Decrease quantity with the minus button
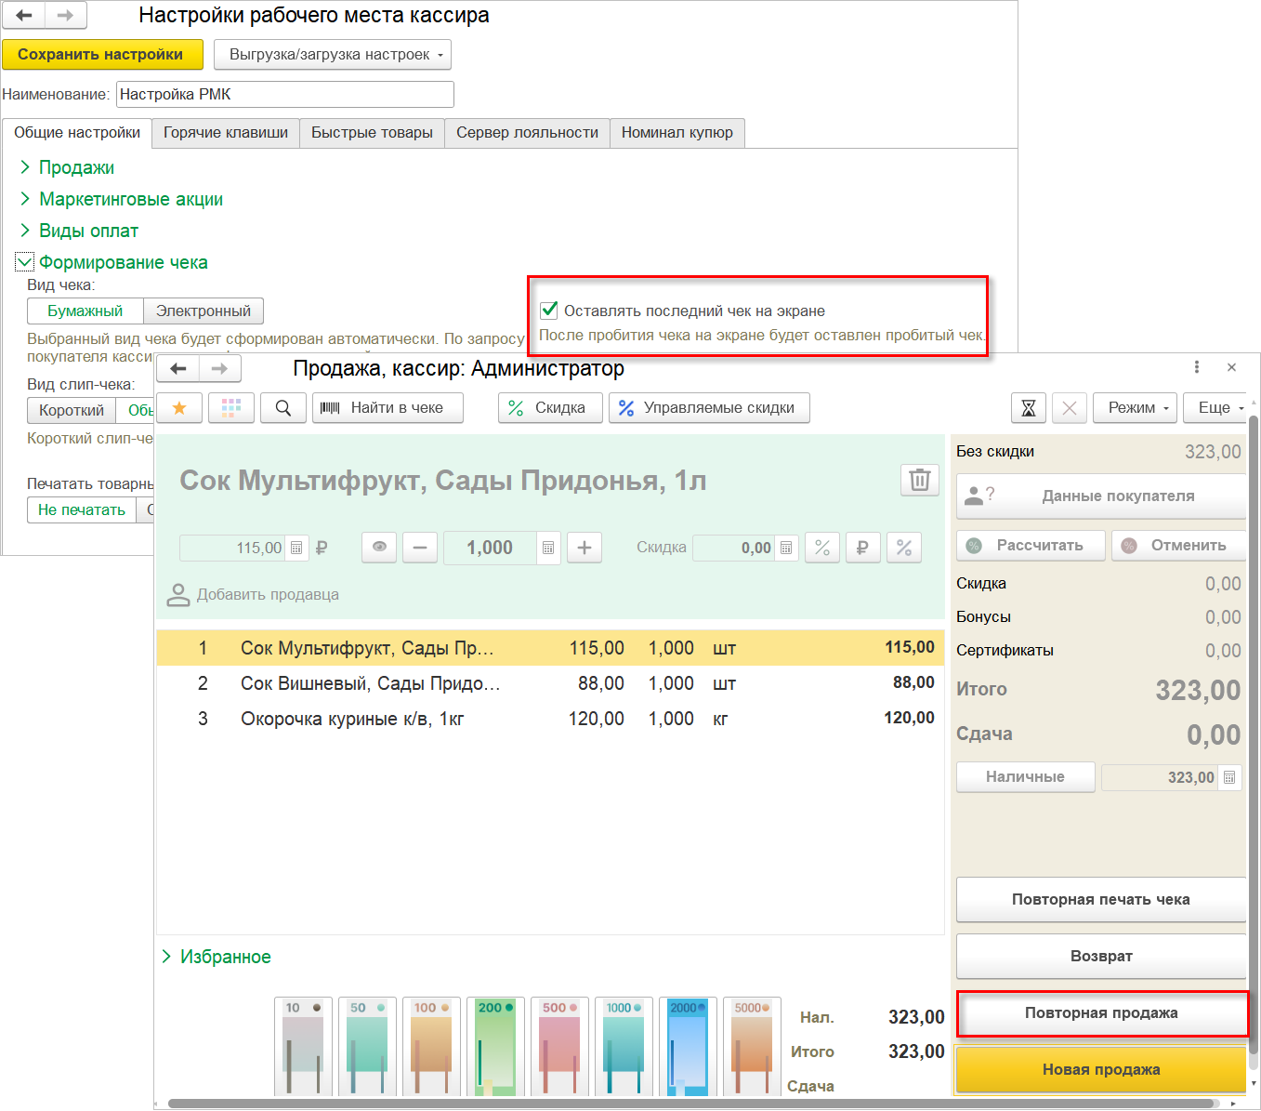1261x1111 pixels. (420, 548)
